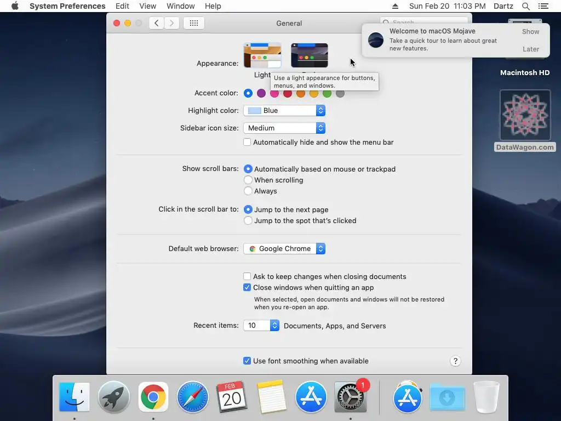Uncheck Close windows when quitting an app
This screenshot has width=561, height=421.
click(x=247, y=287)
